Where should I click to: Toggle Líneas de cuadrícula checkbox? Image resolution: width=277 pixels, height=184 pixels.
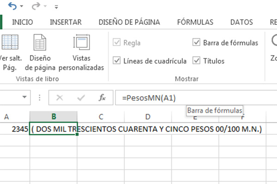click(116, 61)
